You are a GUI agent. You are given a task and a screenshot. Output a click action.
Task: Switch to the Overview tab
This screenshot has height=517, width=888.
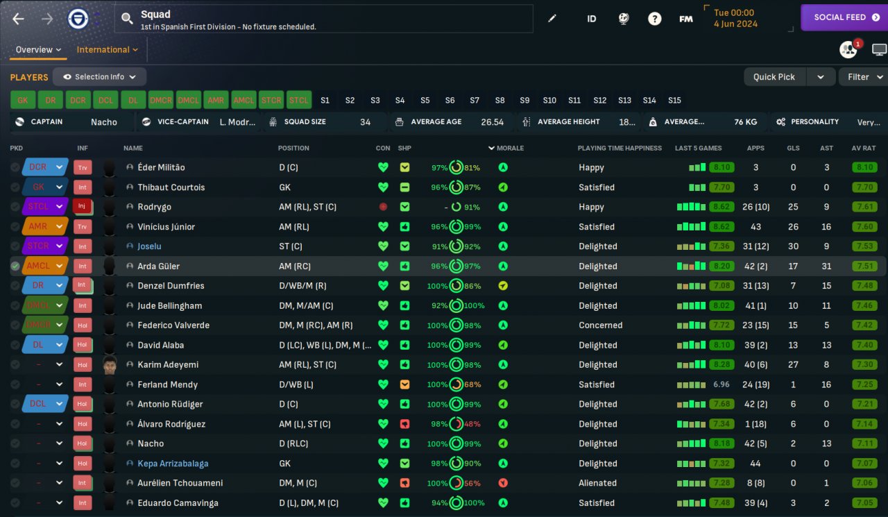pyautogui.click(x=38, y=50)
